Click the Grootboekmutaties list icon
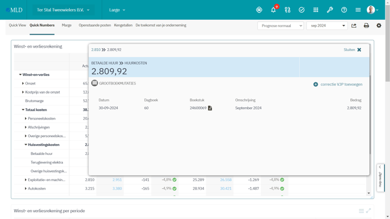 pos(95,83)
